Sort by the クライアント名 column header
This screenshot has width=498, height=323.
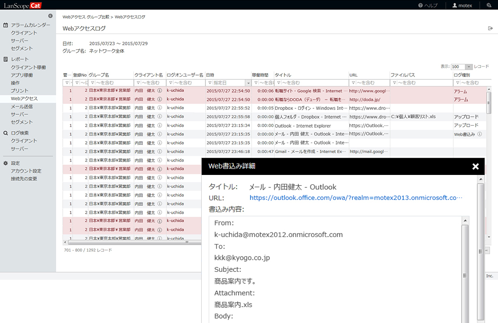click(149, 75)
